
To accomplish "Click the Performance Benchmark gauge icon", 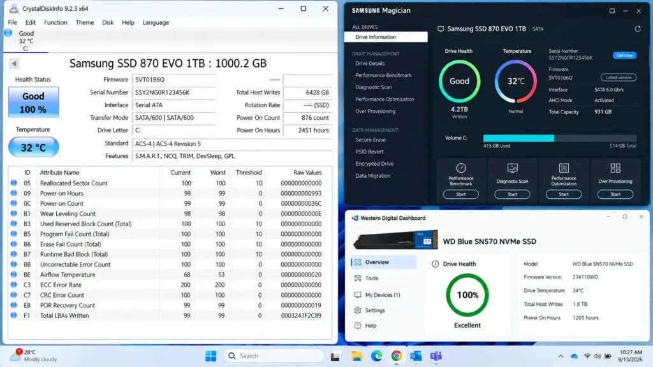I will coord(460,168).
